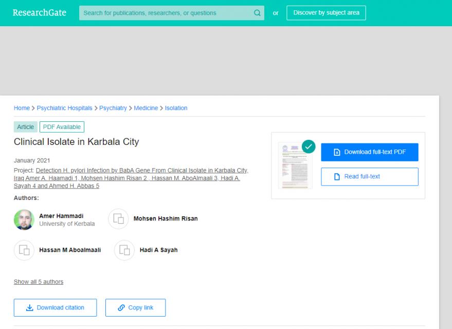Screen dimensions: 452x329
Task: Click the ResearchGate logo
Action: [x=40, y=13]
